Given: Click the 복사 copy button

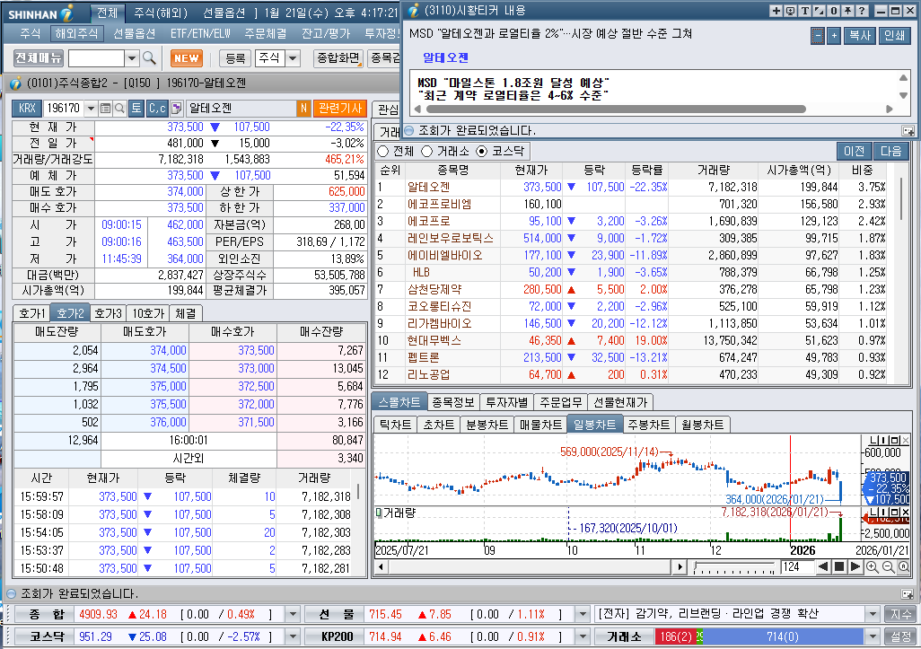Looking at the screenshot, I should pos(860,36).
